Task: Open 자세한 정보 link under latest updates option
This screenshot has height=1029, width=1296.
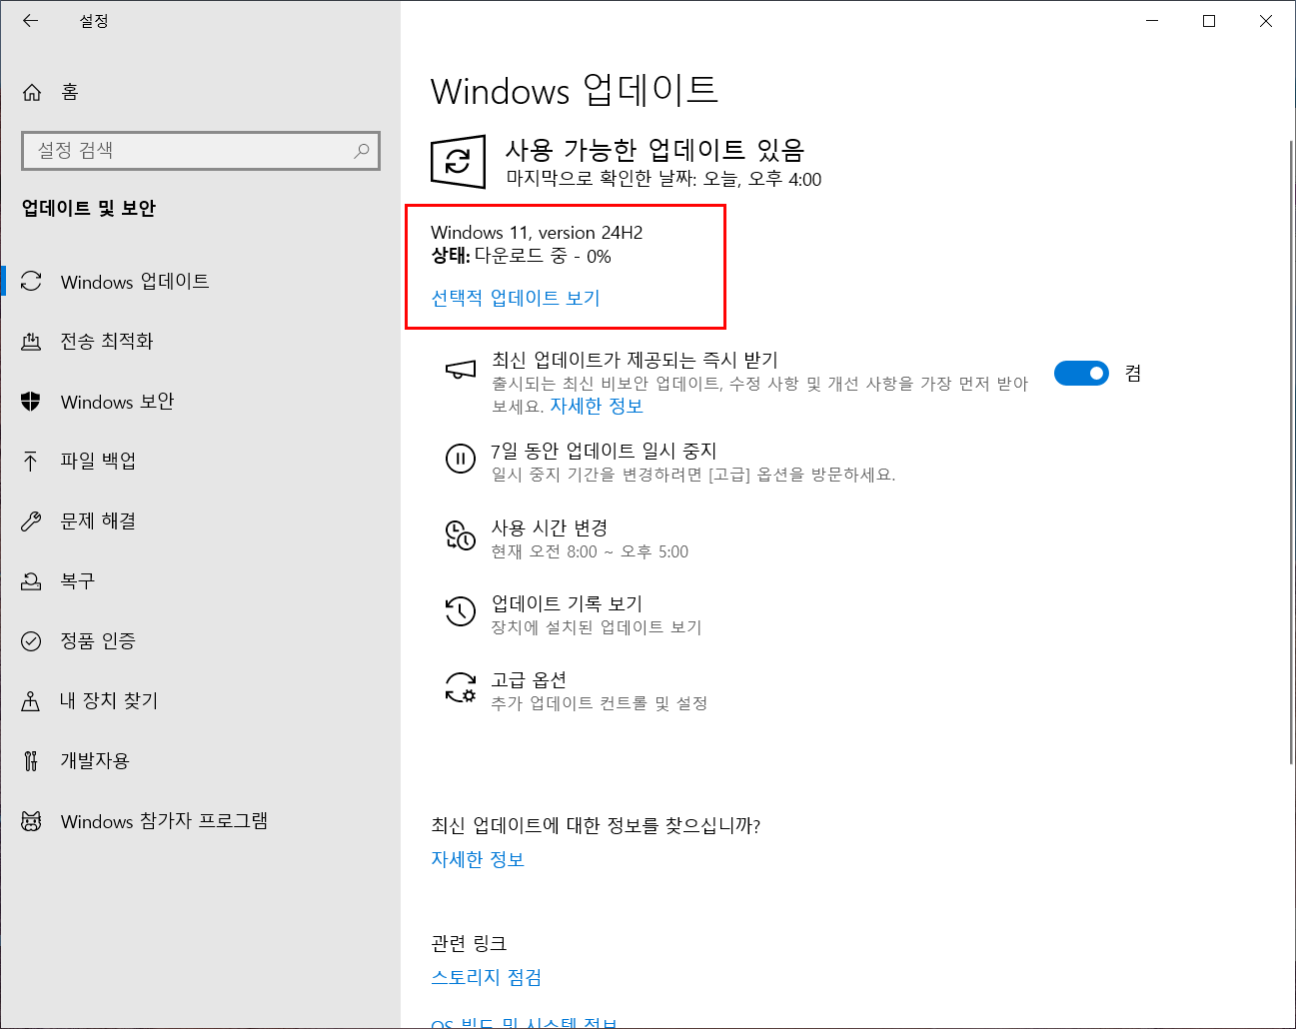Action: 597,406
